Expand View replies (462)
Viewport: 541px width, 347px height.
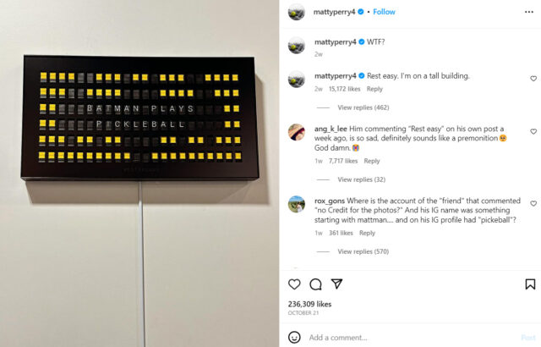point(363,107)
